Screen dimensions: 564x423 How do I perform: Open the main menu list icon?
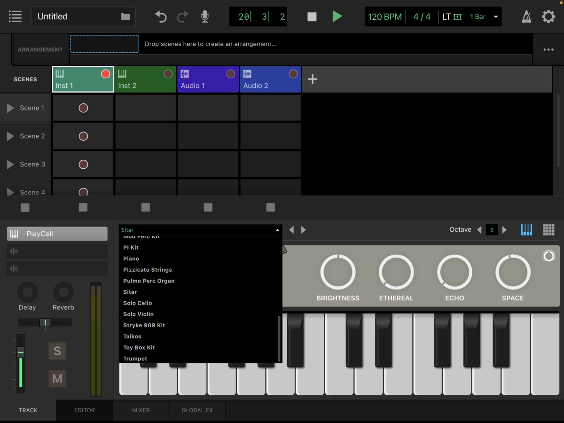(x=16, y=16)
